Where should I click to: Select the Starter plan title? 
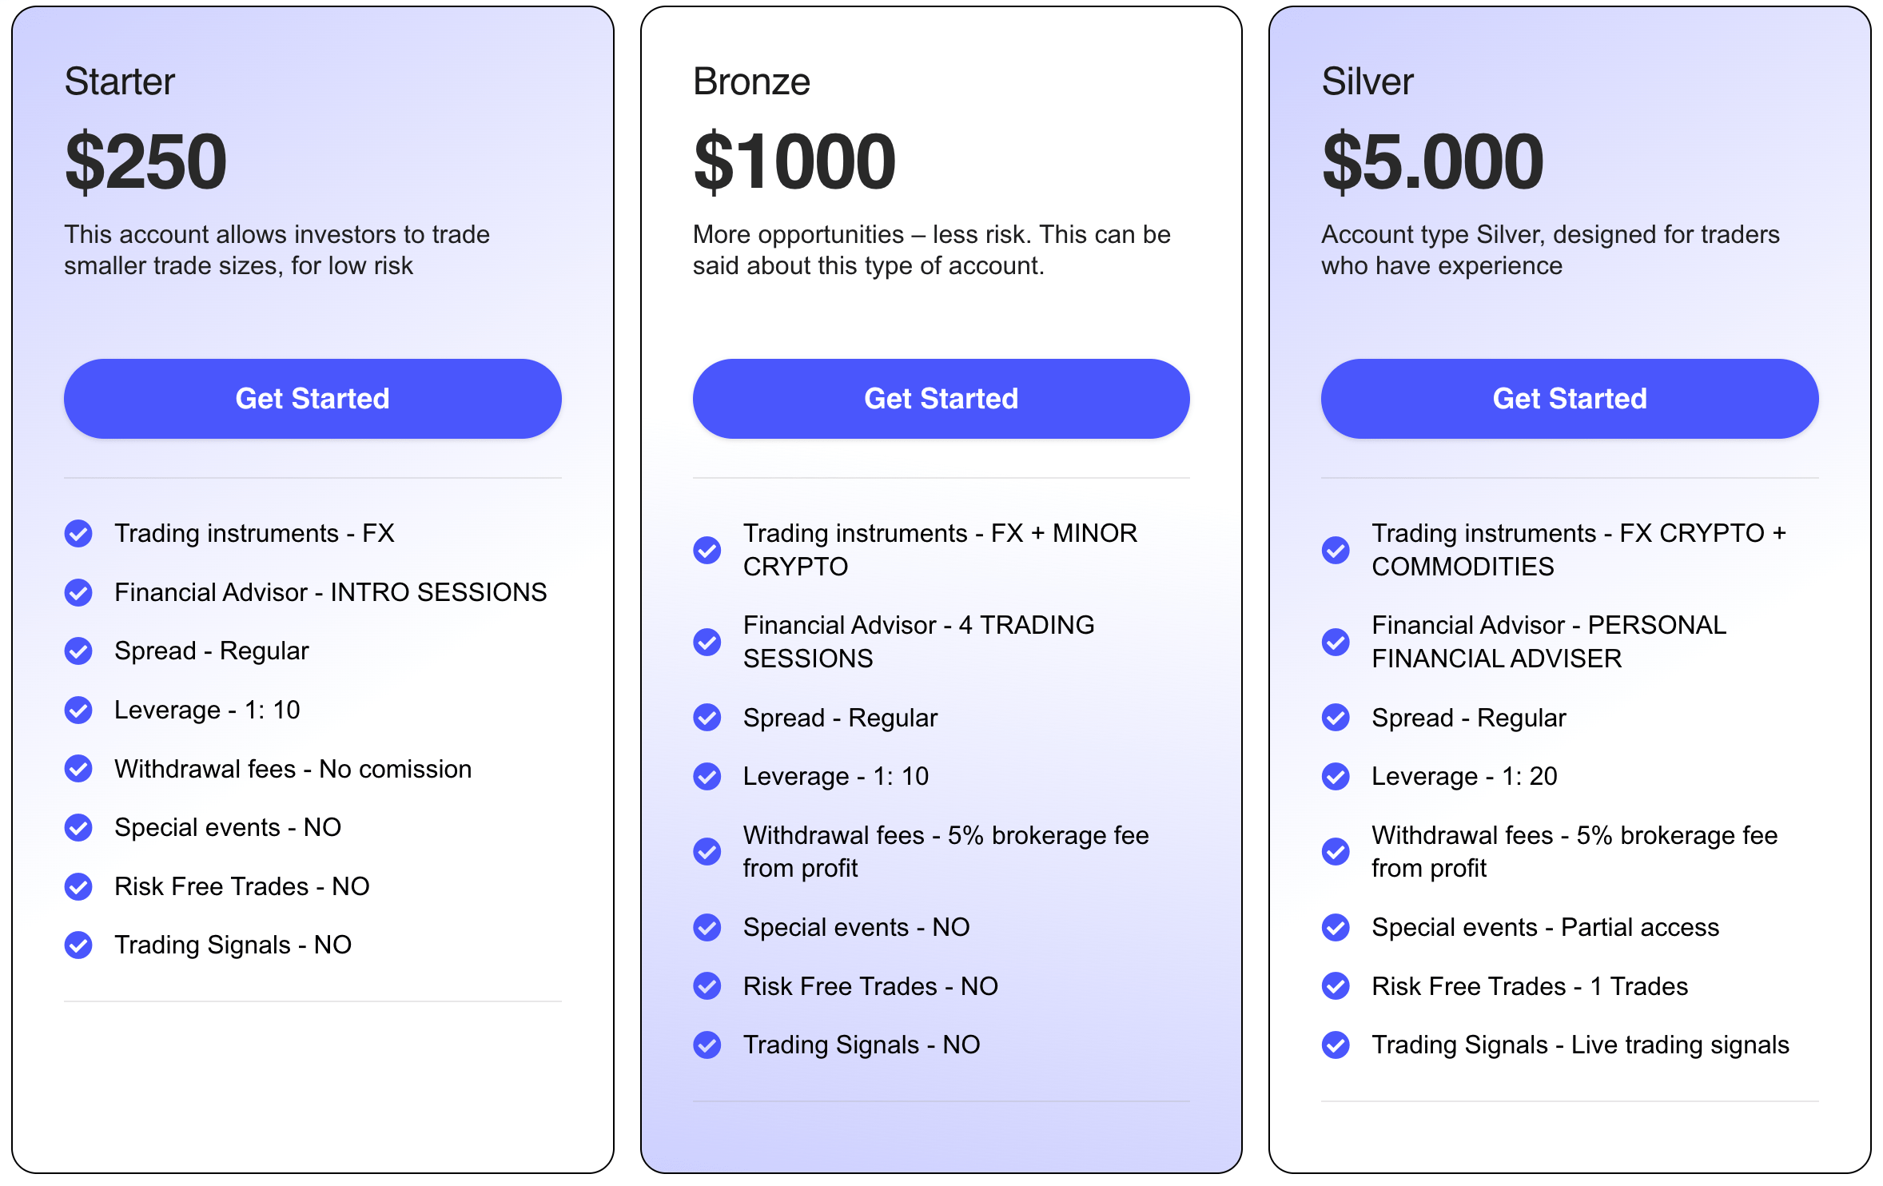pos(120,82)
